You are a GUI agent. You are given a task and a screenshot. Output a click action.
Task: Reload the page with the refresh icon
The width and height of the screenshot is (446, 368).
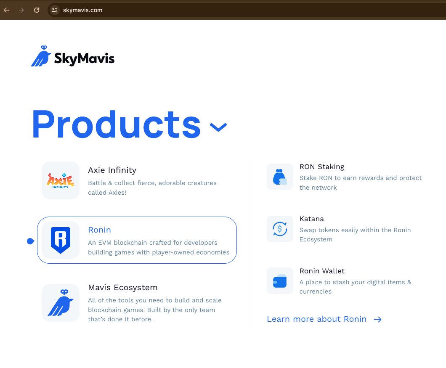pos(37,10)
